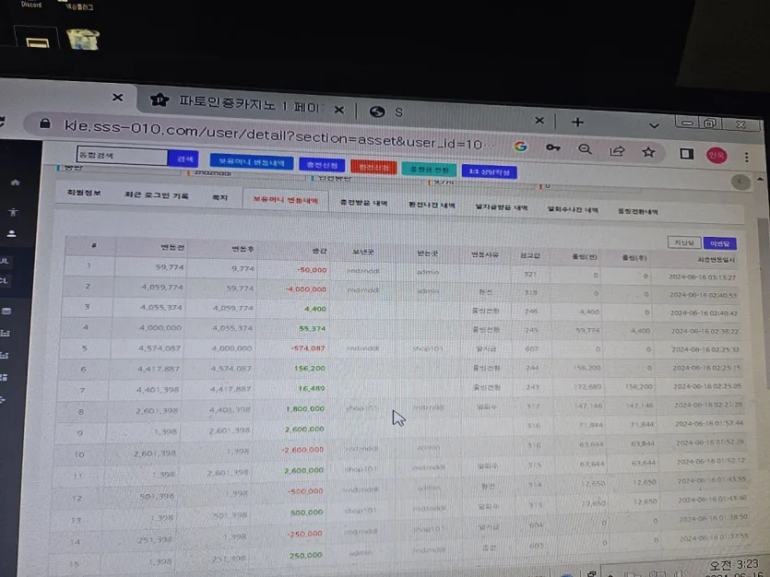Open the 롤링전환내역 tab

click(x=637, y=211)
